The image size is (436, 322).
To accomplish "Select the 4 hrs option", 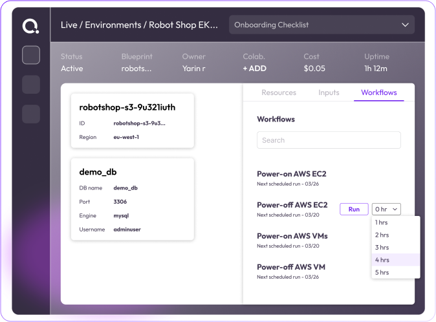I will click(382, 260).
